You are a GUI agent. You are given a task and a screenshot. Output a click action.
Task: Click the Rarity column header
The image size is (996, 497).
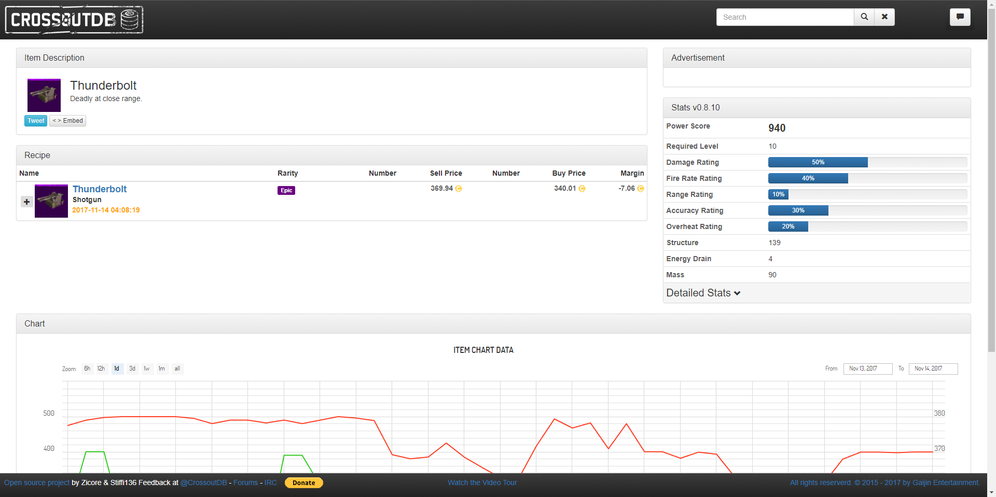coord(288,173)
